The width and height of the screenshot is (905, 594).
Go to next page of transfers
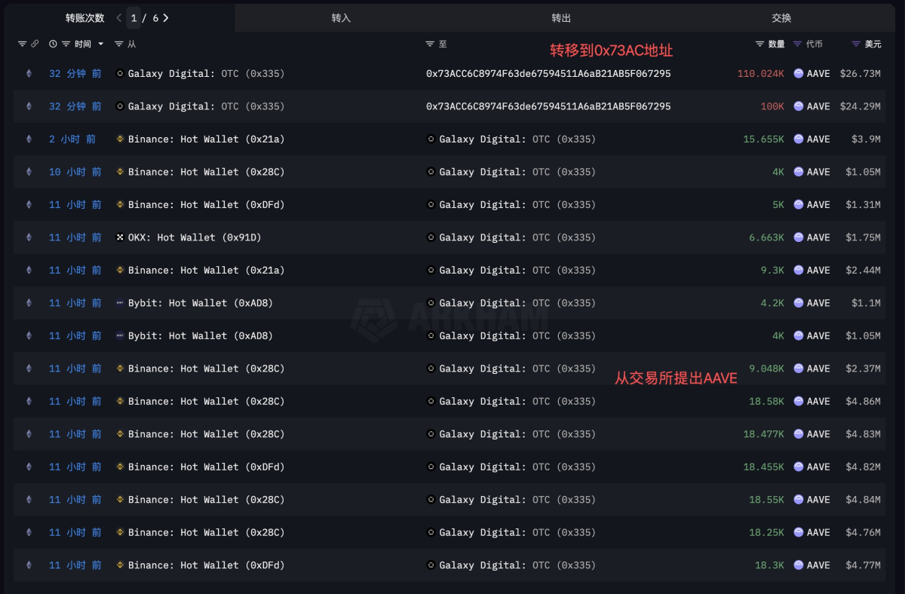[x=166, y=18]
